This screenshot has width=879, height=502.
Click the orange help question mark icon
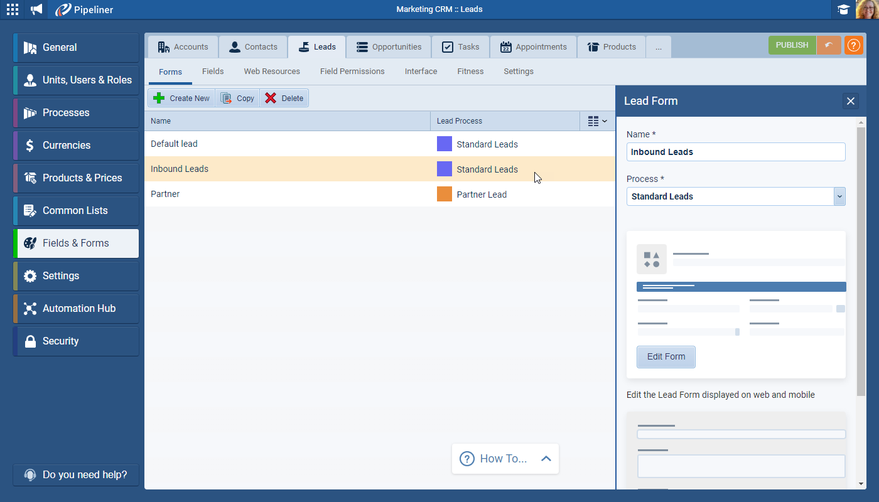coord(853,45)
